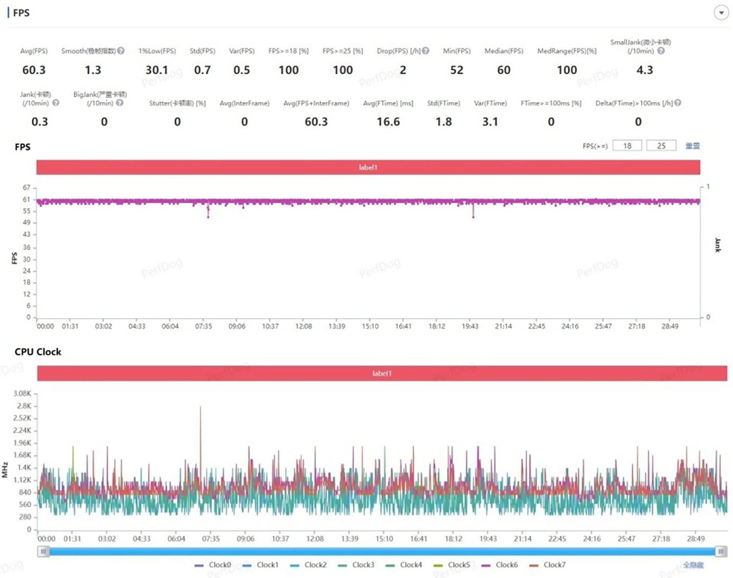The height and width of the screenshot is (578, 733).
Task: Click the SmallJank value 4.3
Action: [x=645, y=70]
